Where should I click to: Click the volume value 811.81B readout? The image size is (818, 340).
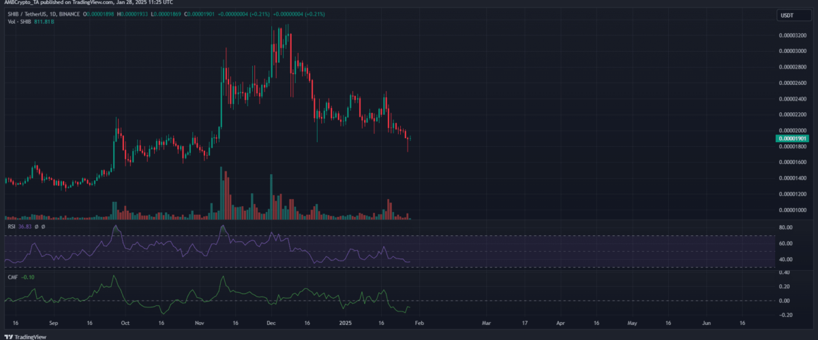[x=46, y=21]
